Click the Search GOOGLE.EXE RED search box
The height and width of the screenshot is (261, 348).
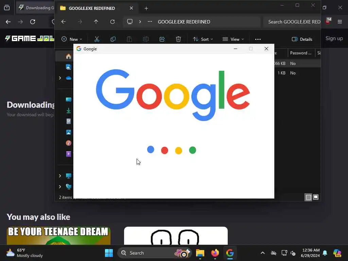coord(292,22)
